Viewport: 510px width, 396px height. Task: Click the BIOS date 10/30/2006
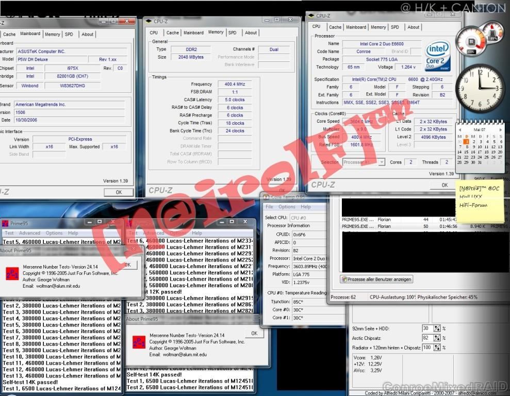tap(70, 120)
